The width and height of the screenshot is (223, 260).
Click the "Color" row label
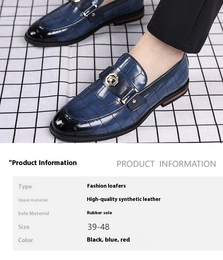pos(25,240)
